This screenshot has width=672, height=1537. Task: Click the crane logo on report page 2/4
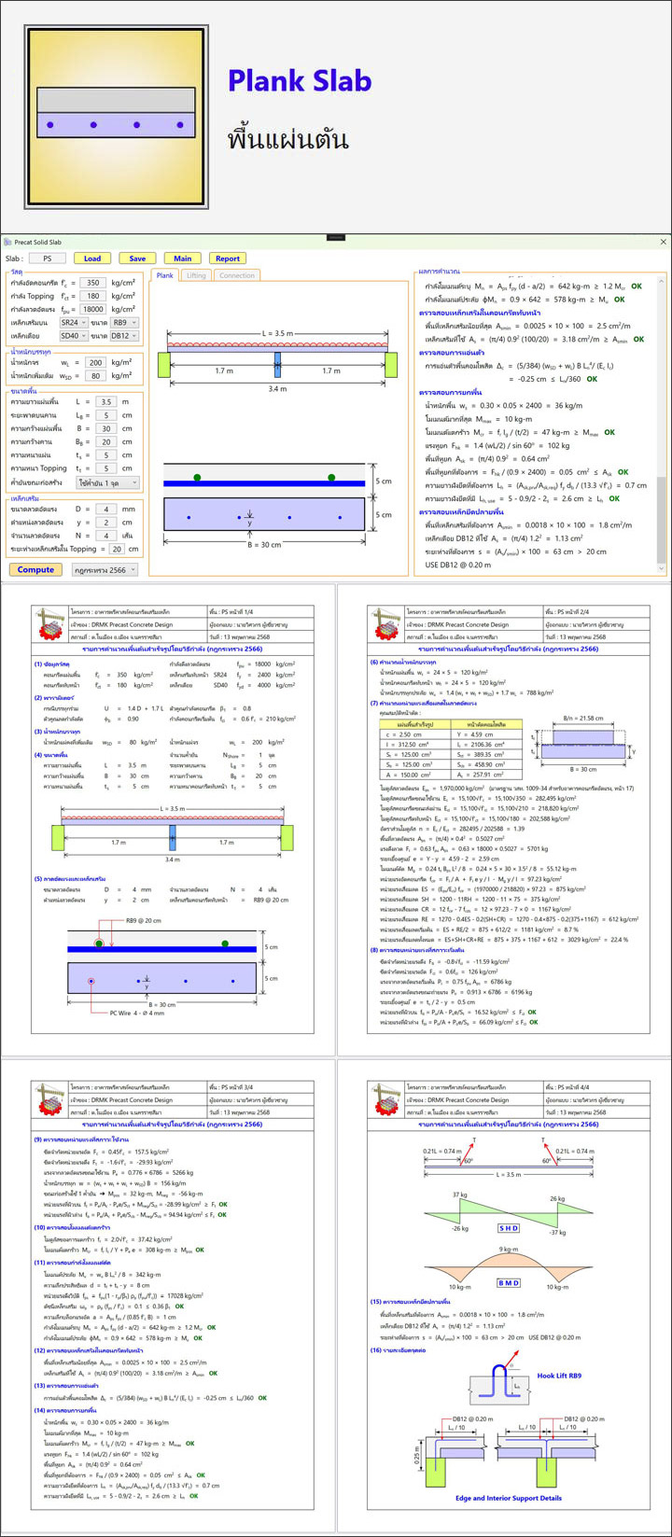[387, 626]
